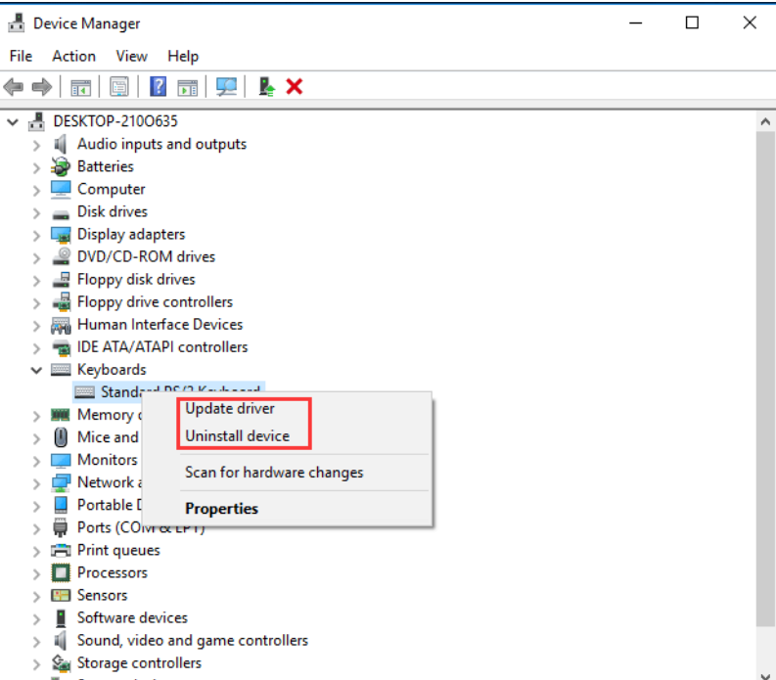776x680 pixels.
Task: Collapse the Keyboards tree node
Action: click(36, 370)
